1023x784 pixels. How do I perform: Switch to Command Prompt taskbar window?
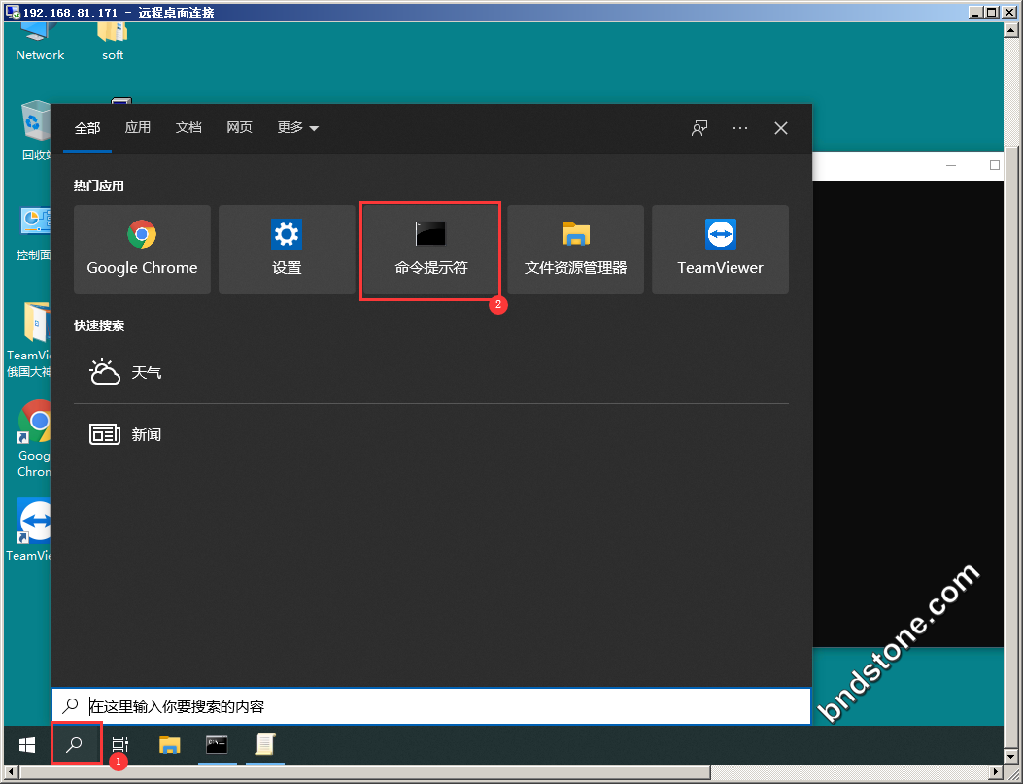[217, 745]
